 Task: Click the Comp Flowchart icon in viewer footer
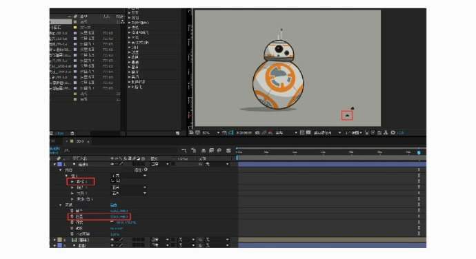click(x=386, y=132)
